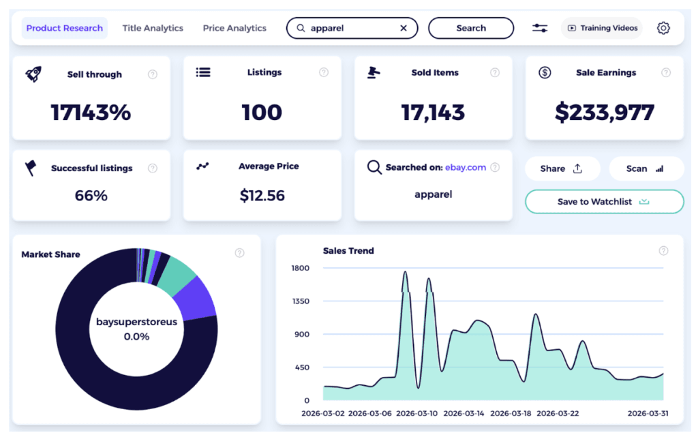The width and height of the screenshot is (698, 435).
Task: Open the filter sliders icon
Action: click(540, 28)
